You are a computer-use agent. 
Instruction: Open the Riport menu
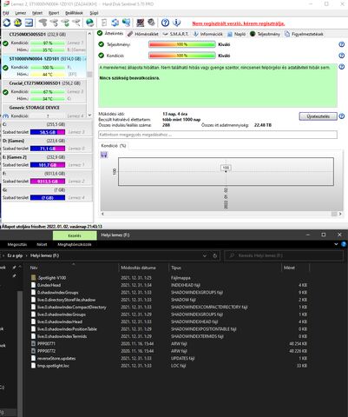(54, 13)
